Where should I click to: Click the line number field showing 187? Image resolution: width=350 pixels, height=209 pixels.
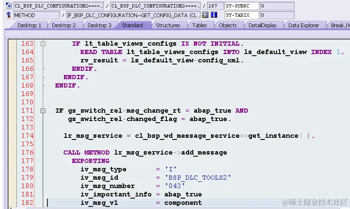pyautogui.click(x=215, y=6)
